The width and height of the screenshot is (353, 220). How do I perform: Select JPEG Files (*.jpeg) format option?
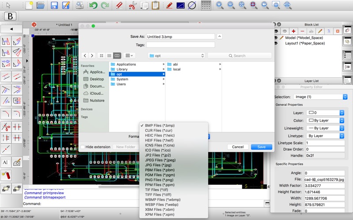pos(161,160)
